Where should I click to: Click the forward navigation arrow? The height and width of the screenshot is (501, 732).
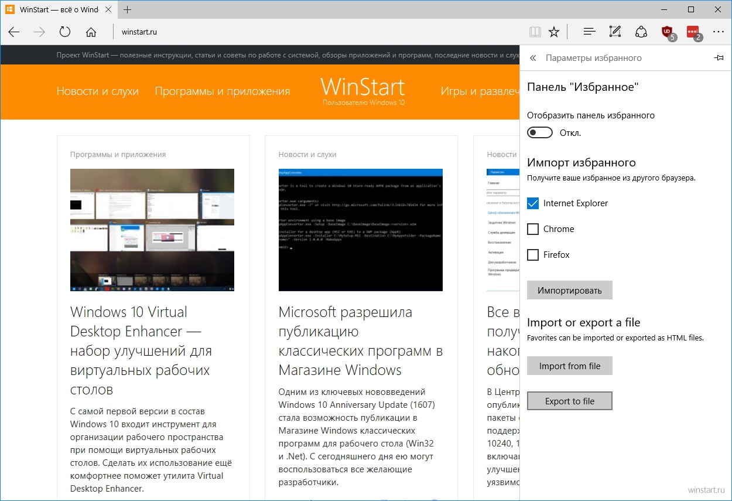pos(39,32)
